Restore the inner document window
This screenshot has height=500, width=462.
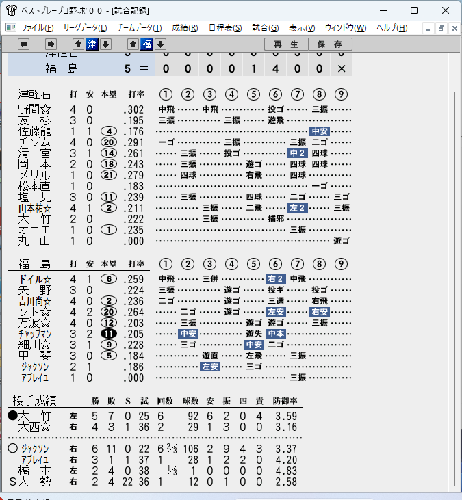(x=441, y=28)
